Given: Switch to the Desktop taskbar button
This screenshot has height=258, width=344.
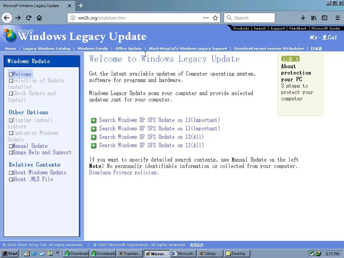Looking at the screenshot, I should [238, 254].
